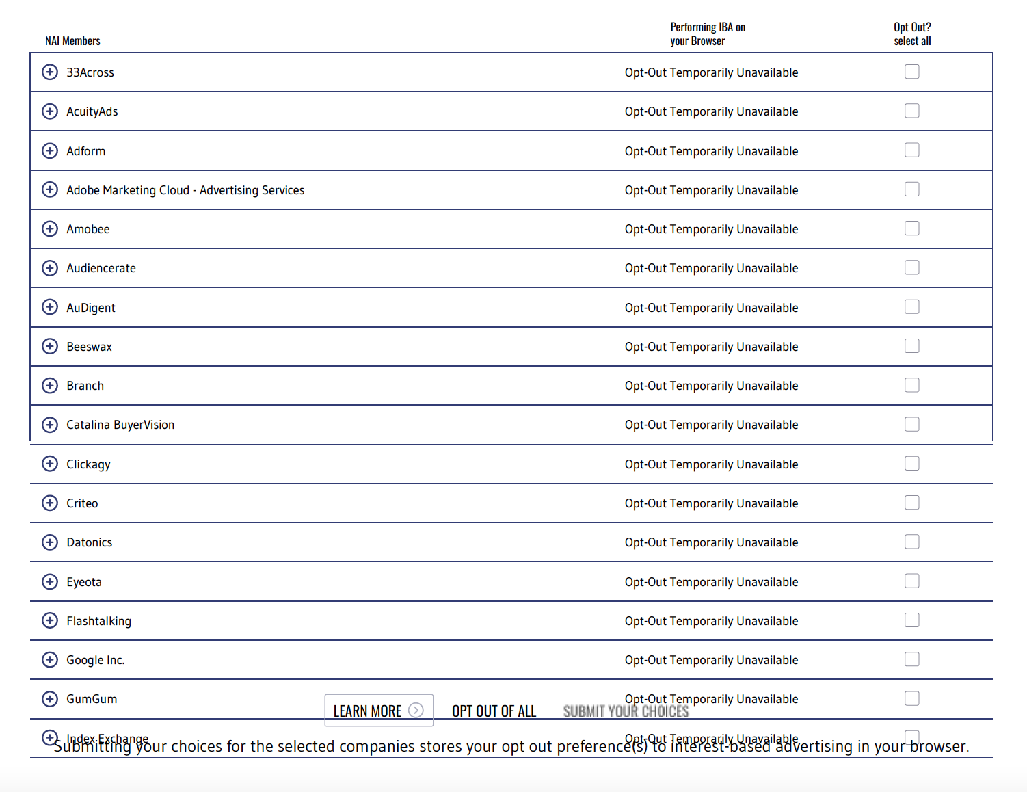
Task: Expand Amobee plus icon
Action: (50, 228)
